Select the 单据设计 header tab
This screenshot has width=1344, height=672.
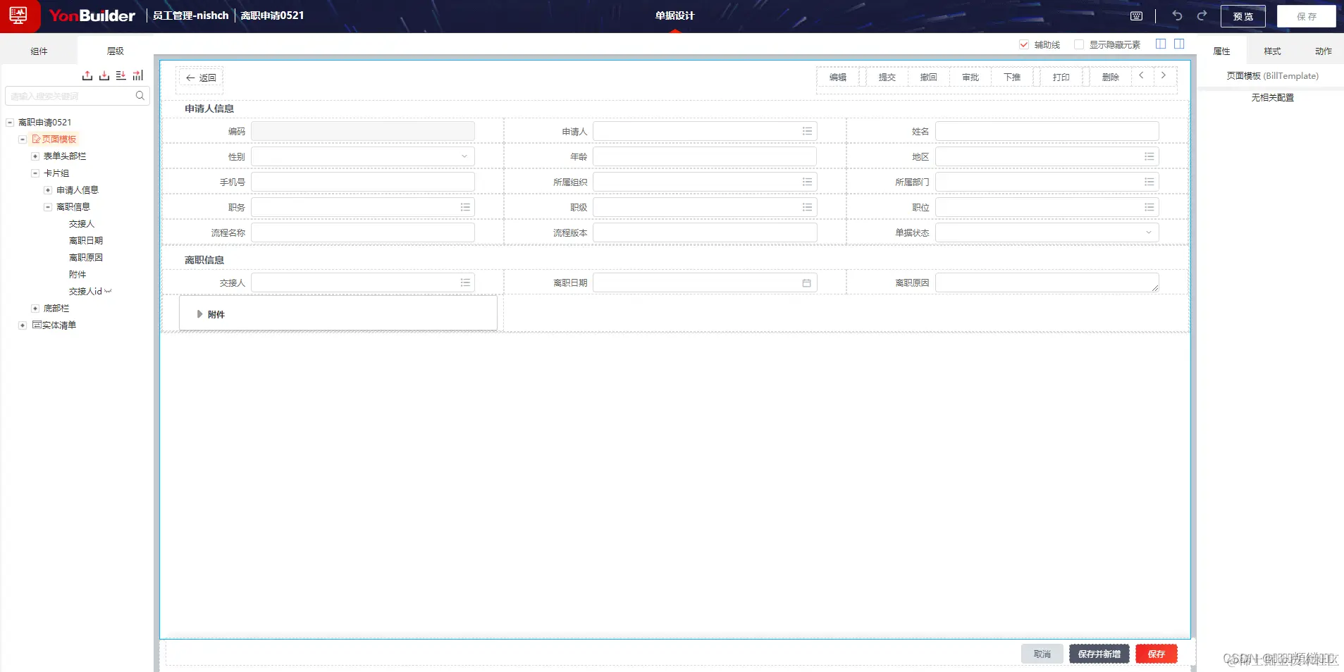674,15
